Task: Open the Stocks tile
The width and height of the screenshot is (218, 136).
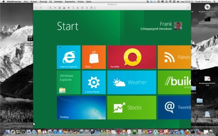Action: pos(132,107)
